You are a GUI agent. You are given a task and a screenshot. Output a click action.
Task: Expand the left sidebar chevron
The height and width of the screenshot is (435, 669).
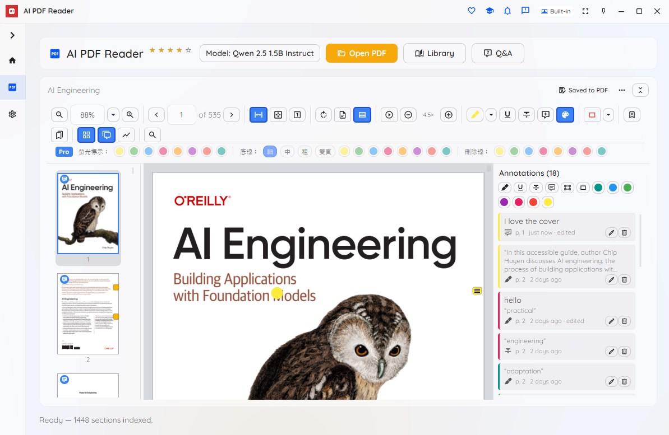pyautogui.click(x=12, y=35)
